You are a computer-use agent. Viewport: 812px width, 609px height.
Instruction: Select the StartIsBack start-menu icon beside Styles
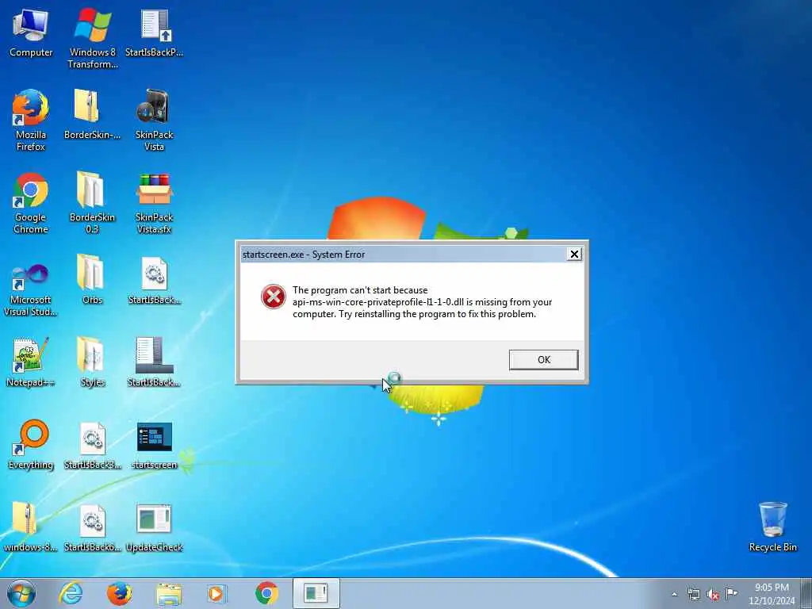click(155, 362)
